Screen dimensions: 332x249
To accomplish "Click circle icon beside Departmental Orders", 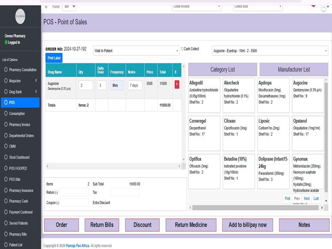I will [6, 135].
